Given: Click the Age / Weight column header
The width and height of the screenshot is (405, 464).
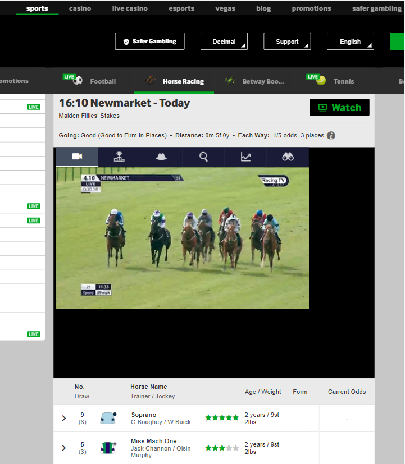Looking at the screenshot, I should [263, 392].
